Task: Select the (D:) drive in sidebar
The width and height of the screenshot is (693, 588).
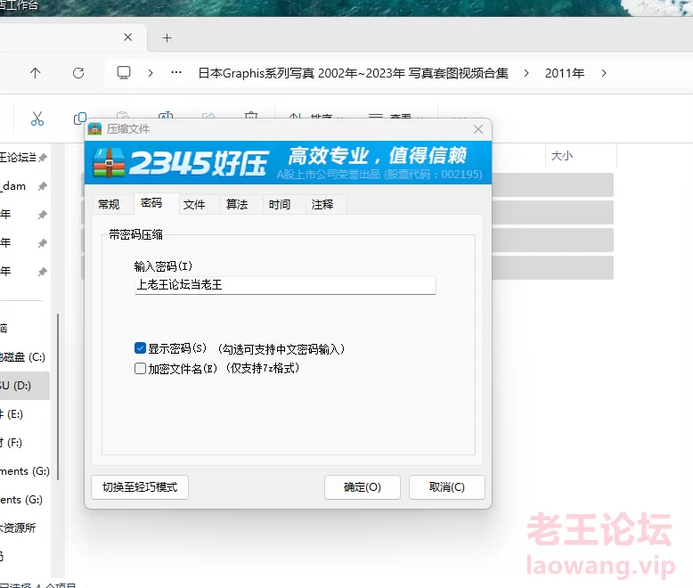Action: pyautogui.click(x=25, y=386)
